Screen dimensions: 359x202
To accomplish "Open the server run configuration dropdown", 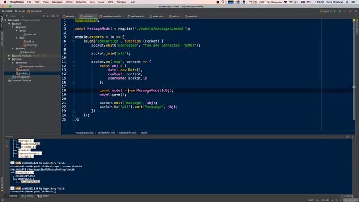I will [326, 11].
